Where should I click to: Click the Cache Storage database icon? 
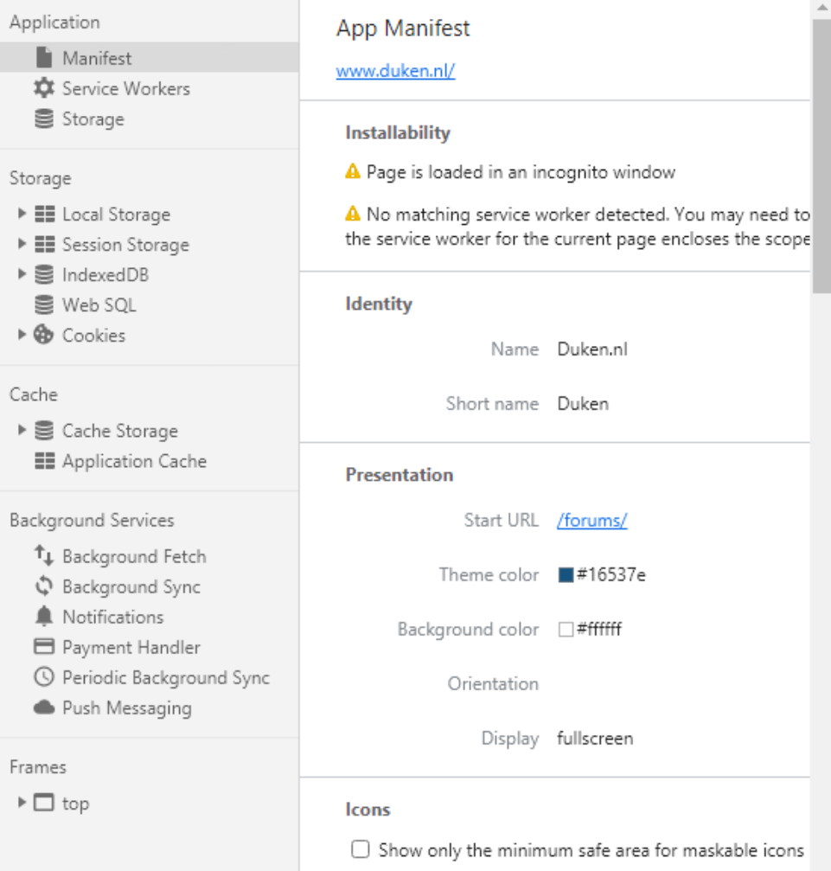pos(44,430)
